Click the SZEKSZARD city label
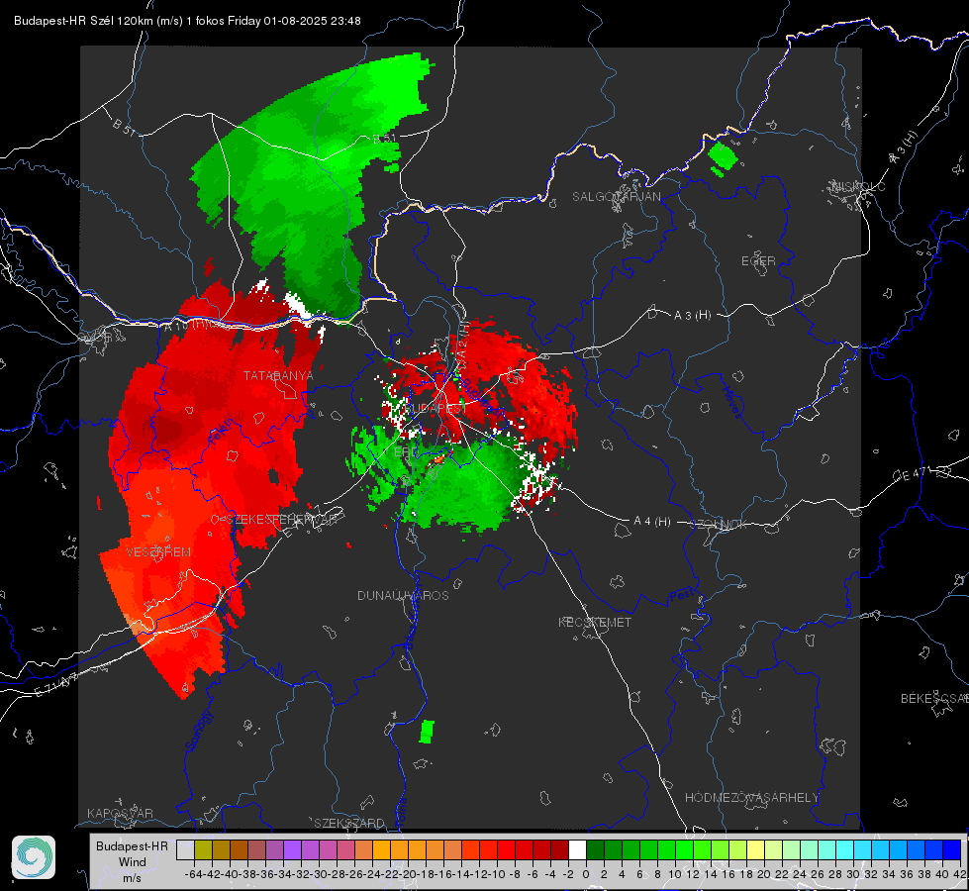Viewport: 969px width, 891px height. pos(349,823)
